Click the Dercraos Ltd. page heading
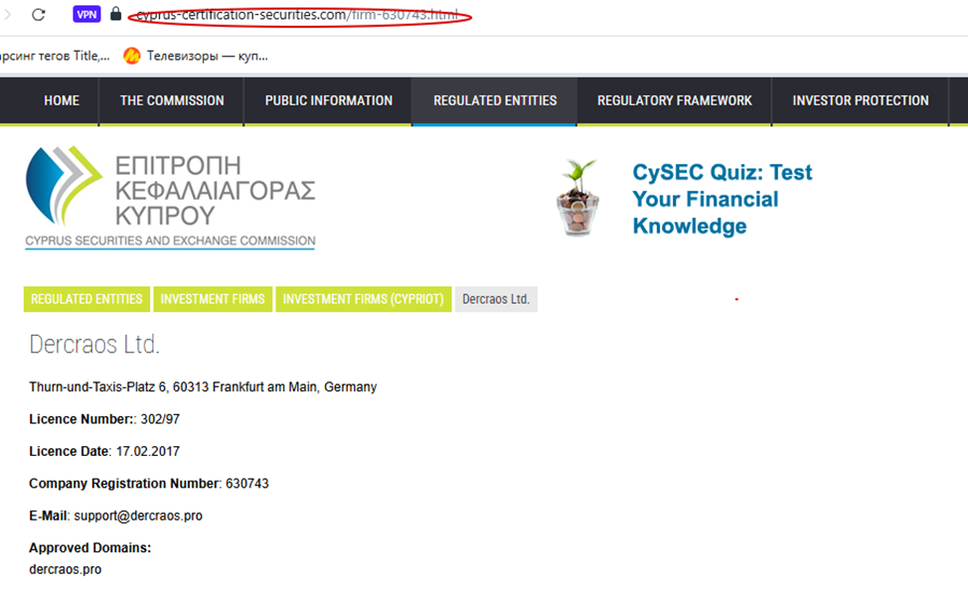Image resolution: width=968 pixels, height=591 pixels. tap(94, 345)
